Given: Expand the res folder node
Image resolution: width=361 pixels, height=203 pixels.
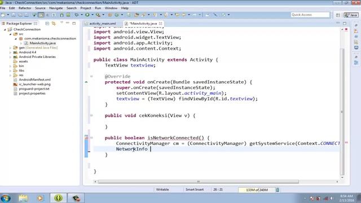Looking at the screenshot, I should [10, 75].
